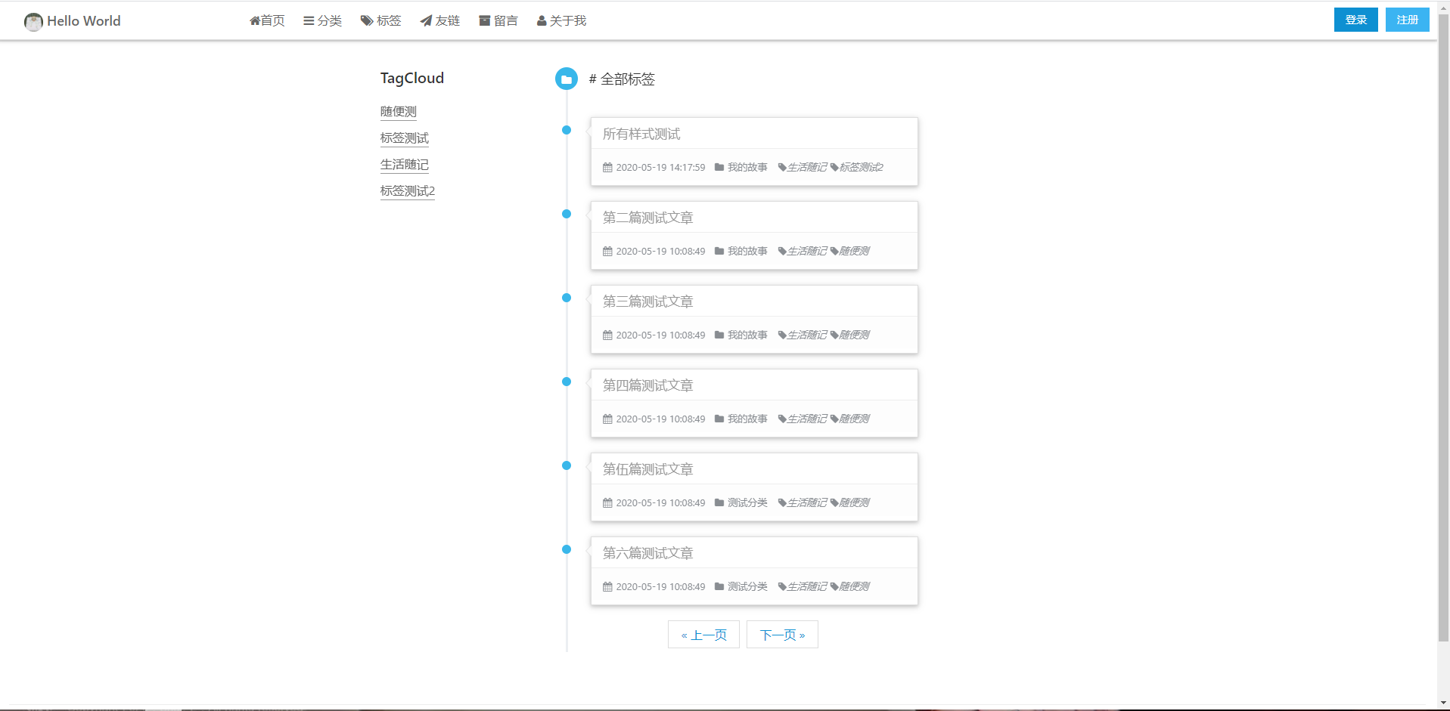Click the timeline dot beside 第三篇测试文章

tap(567, 298)
